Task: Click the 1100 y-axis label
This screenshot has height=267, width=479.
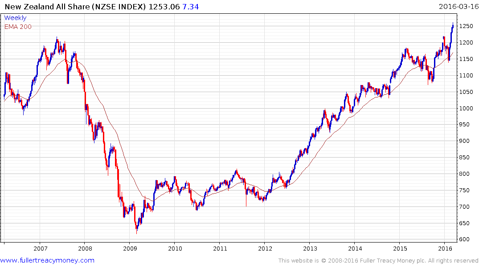Action: 466,76
